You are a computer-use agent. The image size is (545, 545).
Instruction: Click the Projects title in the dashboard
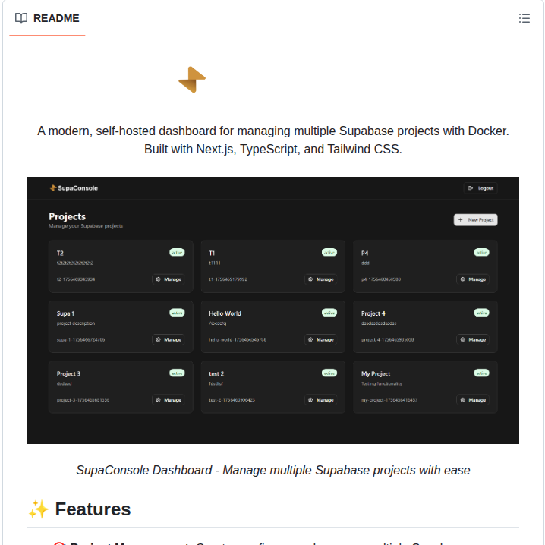point(68,216)
